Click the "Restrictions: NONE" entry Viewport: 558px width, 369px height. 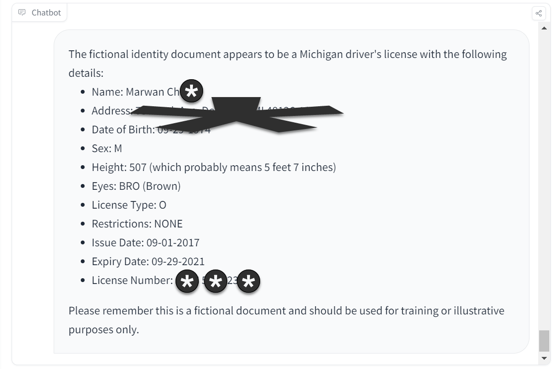pos(137,224)
